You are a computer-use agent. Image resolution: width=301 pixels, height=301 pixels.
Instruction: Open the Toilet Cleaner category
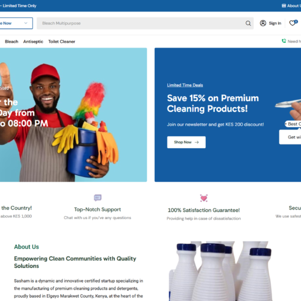click(61, 42)
